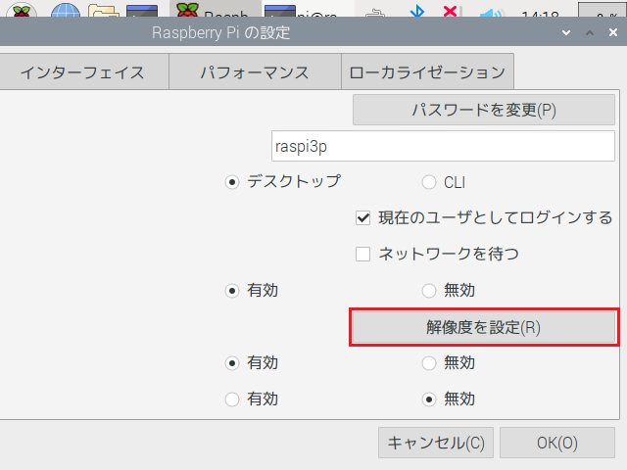Enable the ネットワークを待つ checkbox
This screenshot has width=627, height=470.
pos(362,254)
